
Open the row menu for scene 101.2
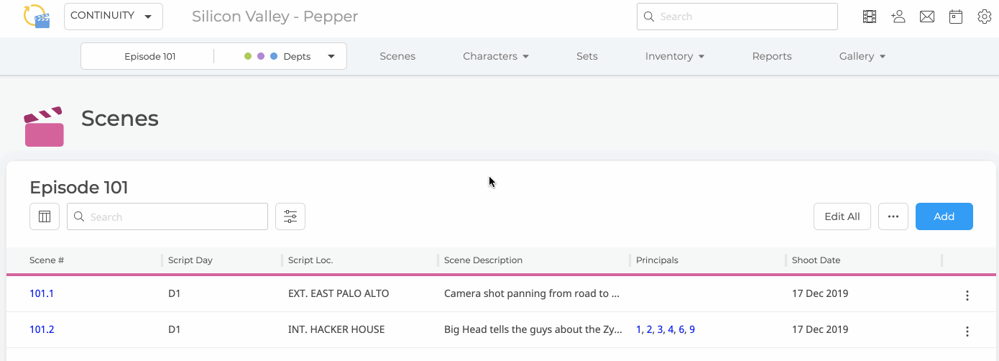[967, 332]
